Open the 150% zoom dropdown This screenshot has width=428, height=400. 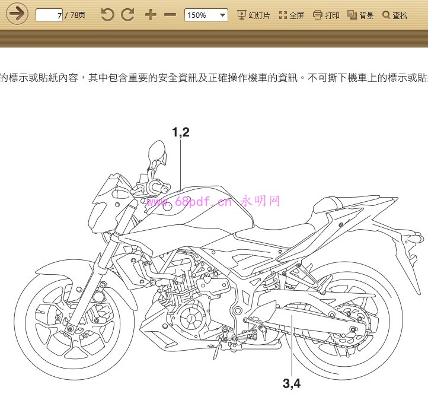pyautogui.click(x=206, y=15)
